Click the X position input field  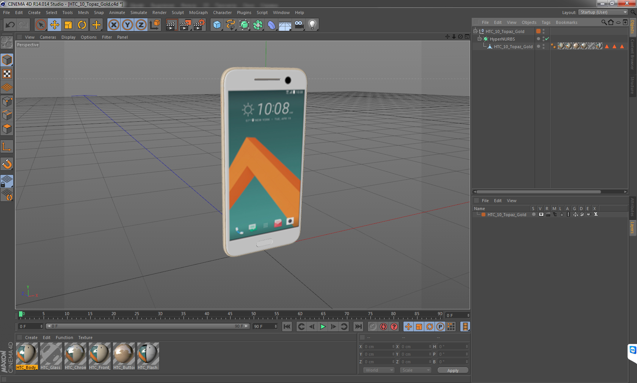(379, 347)
